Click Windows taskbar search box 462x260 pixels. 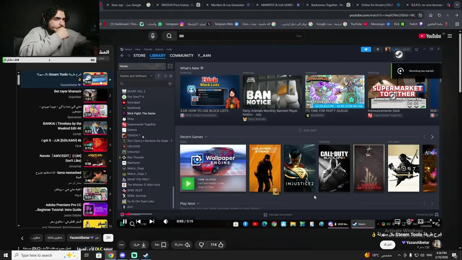[46, 255]
